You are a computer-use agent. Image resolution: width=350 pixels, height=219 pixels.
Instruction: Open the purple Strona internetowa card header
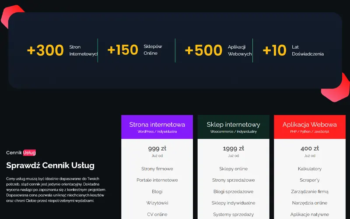pos(157,127)
